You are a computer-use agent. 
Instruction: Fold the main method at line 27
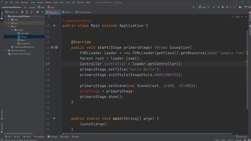61,119
